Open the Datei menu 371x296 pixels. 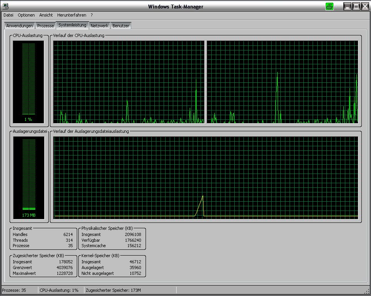(8, 15)
